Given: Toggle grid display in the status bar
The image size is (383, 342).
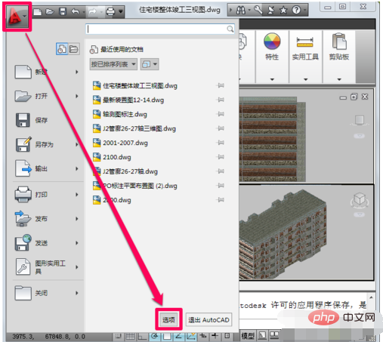Looking at the screenshot, I should point(130,336).
